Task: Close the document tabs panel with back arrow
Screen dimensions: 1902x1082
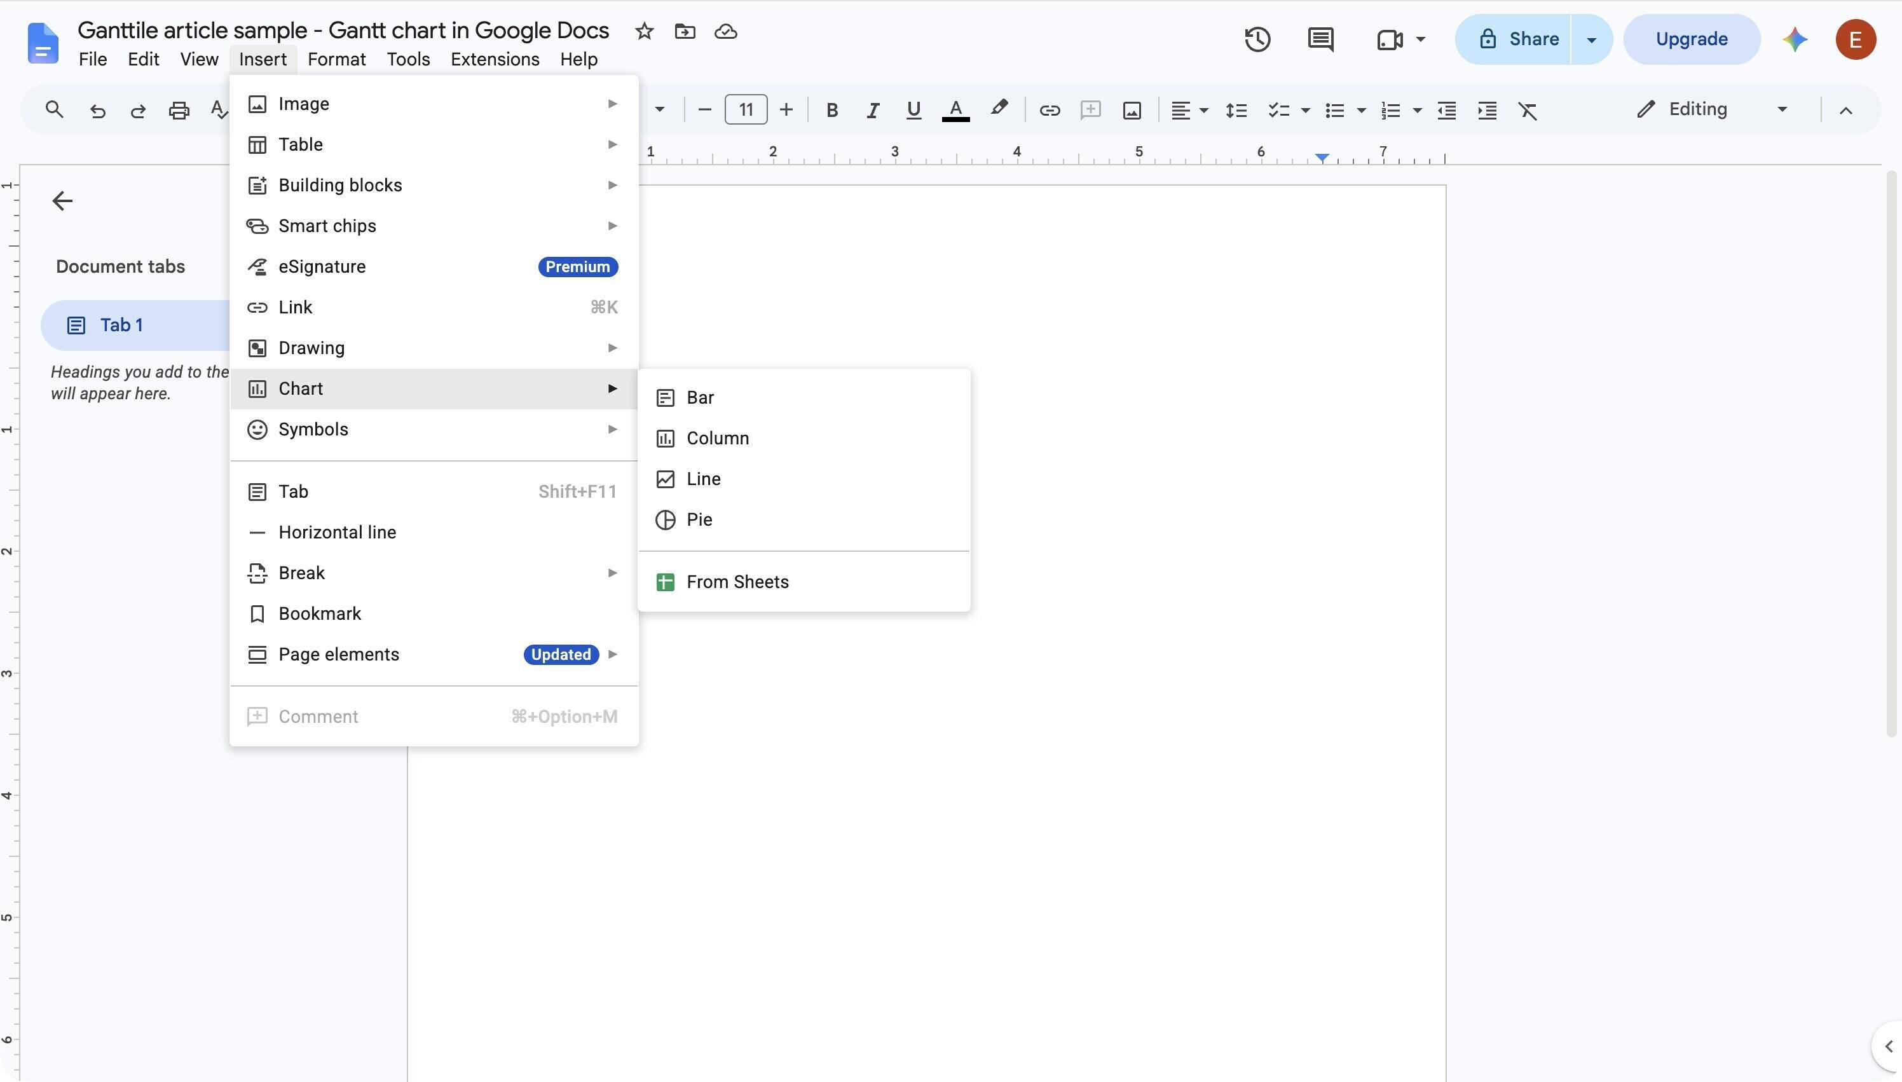Action: point(62,201)
